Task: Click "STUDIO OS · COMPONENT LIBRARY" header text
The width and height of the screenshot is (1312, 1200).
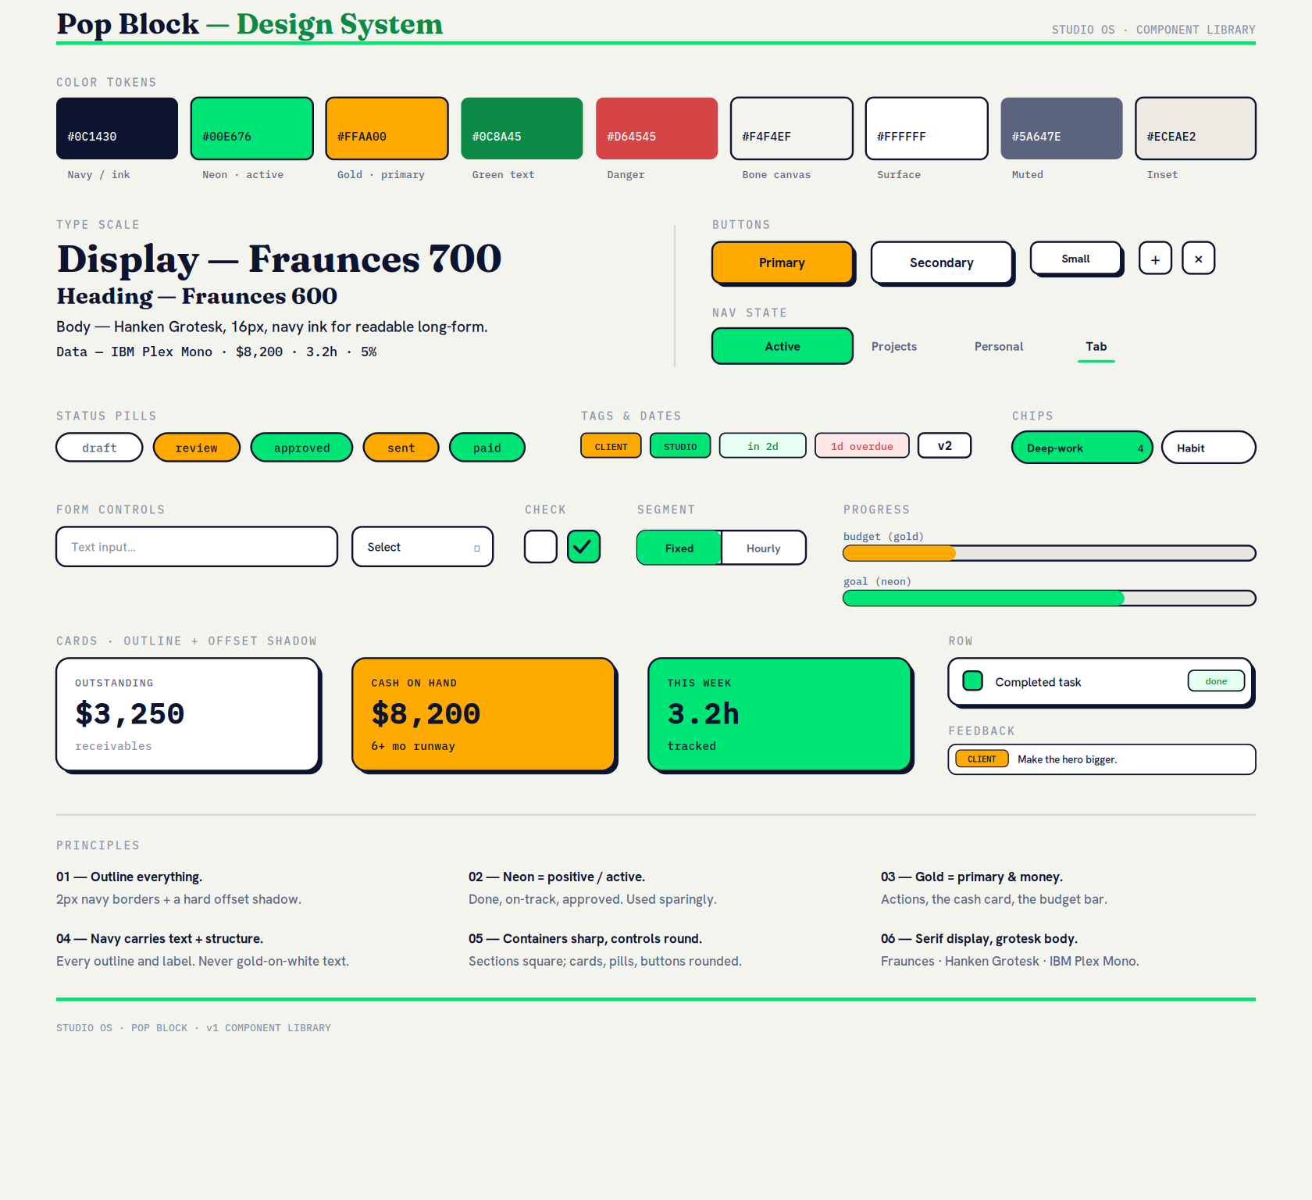Action: 1153,30
